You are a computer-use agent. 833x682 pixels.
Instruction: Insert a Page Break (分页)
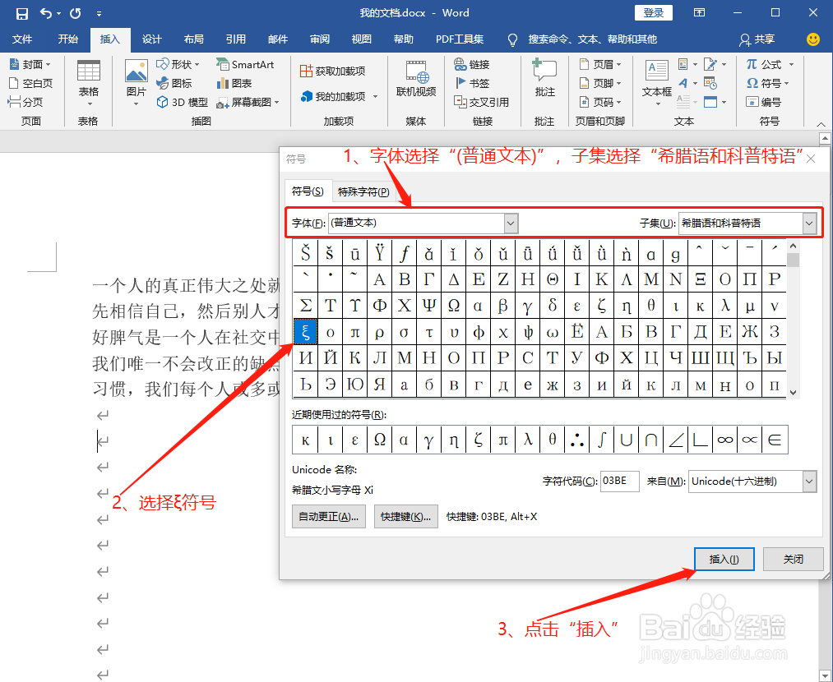(x=25, y=102)
